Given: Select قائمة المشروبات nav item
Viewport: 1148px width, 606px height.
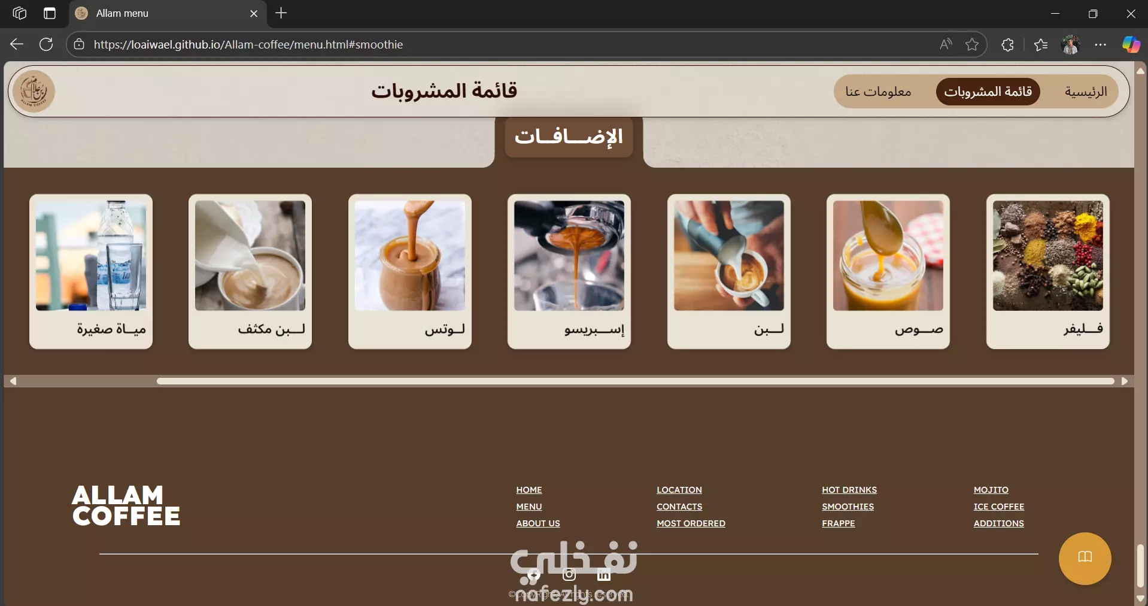Looking at the screenshot, I should pyautogui.click(x=988, y=92).
